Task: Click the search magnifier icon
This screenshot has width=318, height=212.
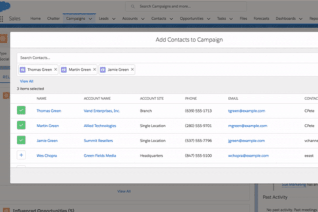Action: [x=133, y=6]
